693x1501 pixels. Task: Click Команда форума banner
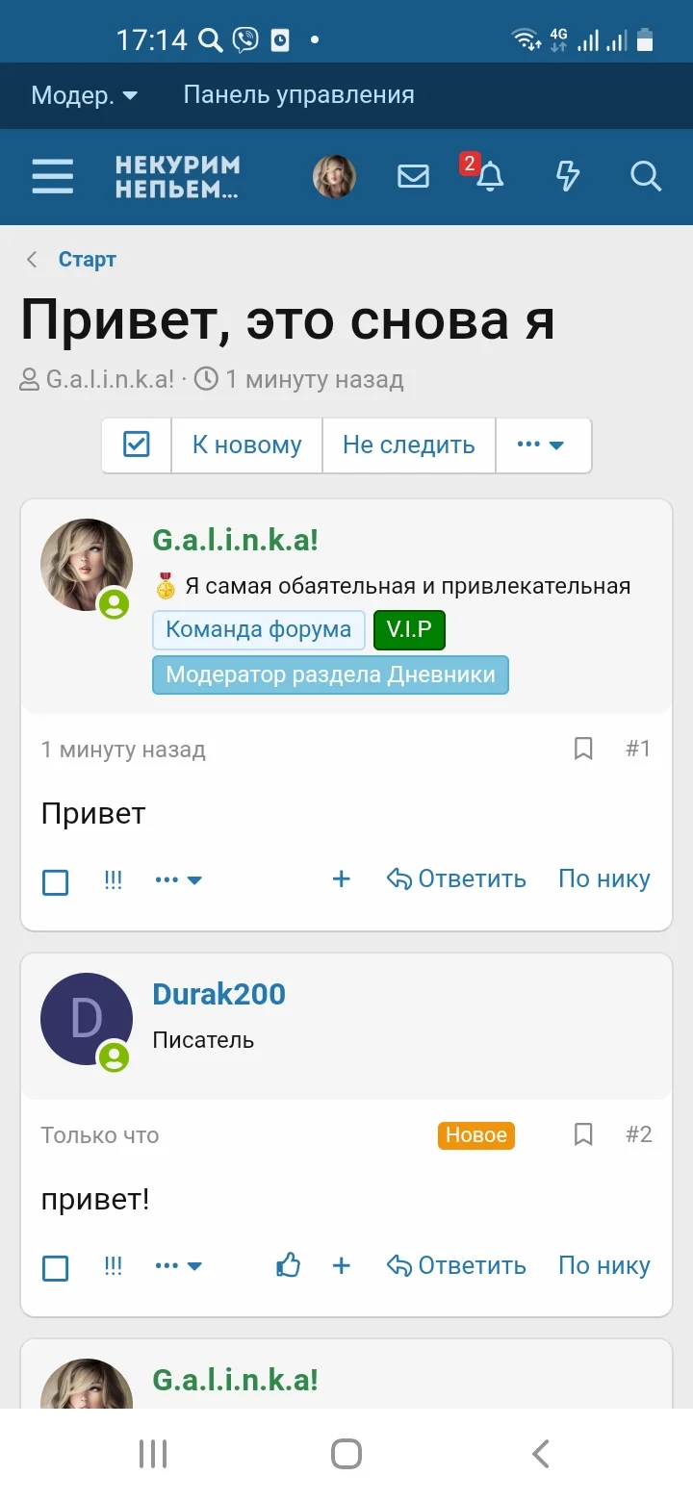tap(259, 630)
